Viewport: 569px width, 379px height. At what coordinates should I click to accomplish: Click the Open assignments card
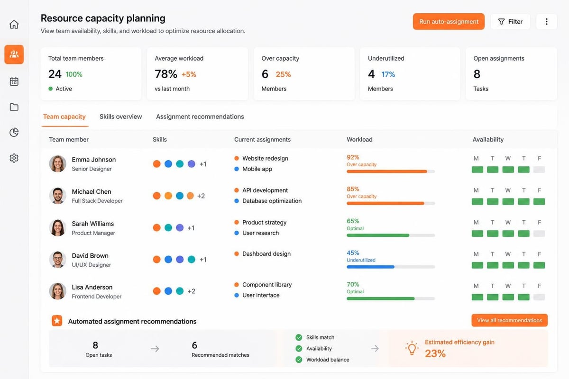pyautogui.click(x=512, y=73)
